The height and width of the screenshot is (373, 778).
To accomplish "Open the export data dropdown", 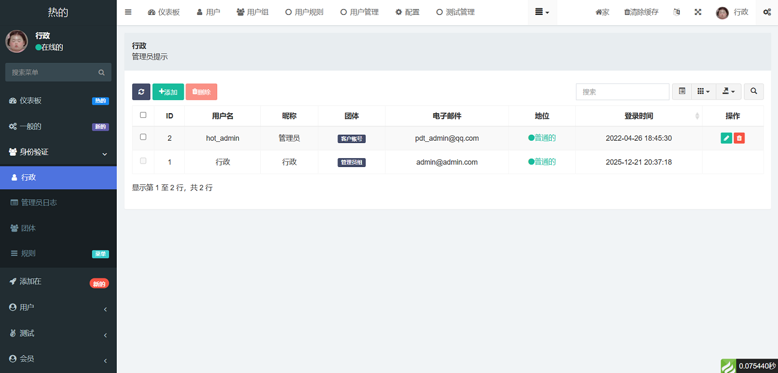I will [728, 92].
